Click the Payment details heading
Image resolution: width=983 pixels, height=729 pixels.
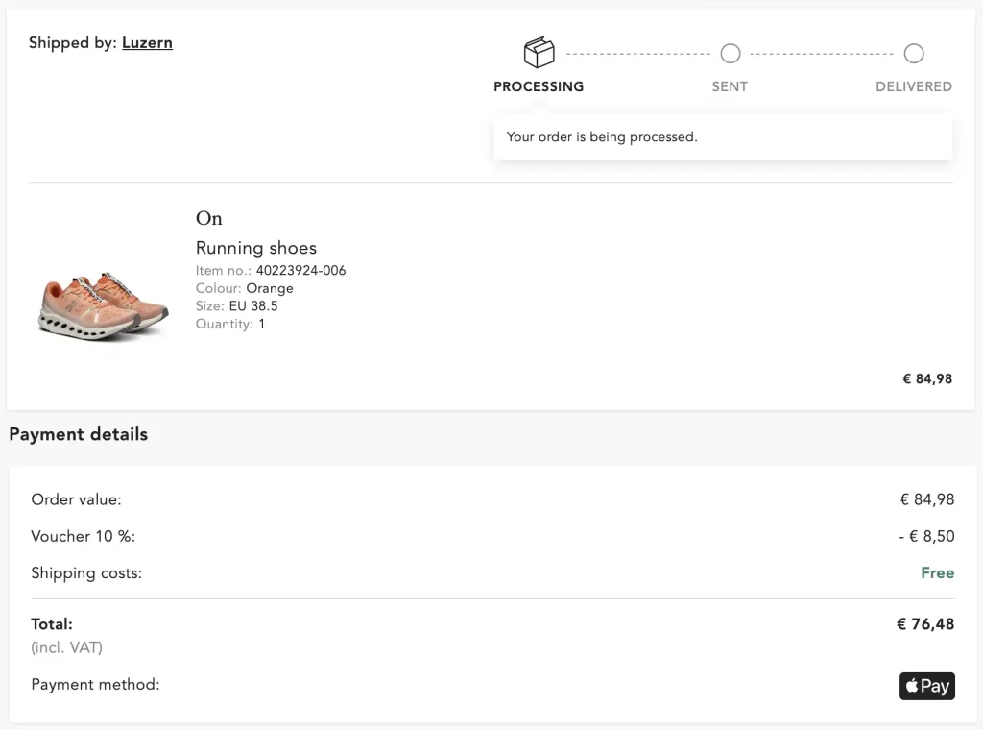(x=79, y=434)
